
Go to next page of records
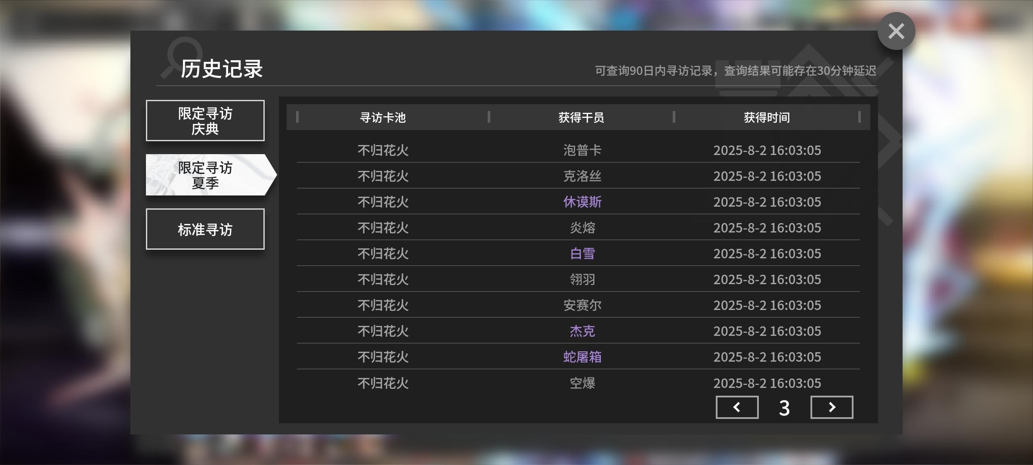[832, 407]
